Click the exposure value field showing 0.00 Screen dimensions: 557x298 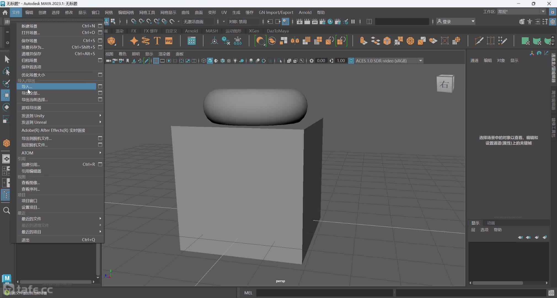click(321, 61)
